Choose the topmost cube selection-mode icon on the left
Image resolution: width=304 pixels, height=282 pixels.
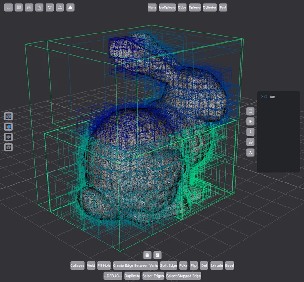[x=8, y=116]
